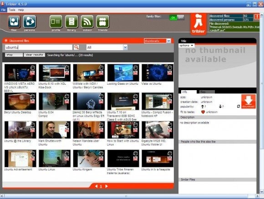
Task: Click the magnifier search icon
Action: 76,47
